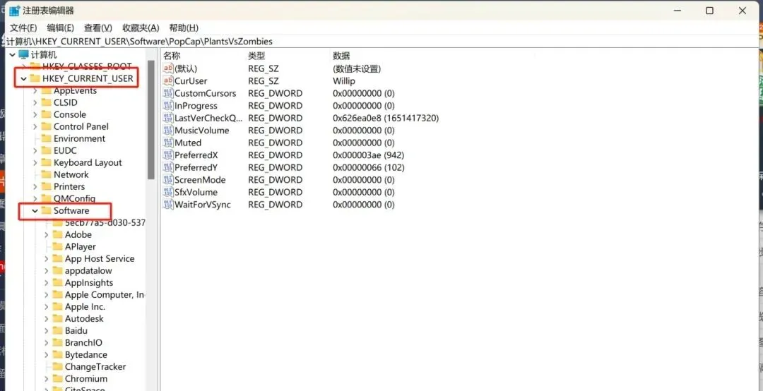Open the 查看(V) menu
The width and height of the screenshot is (763, 391).
click(97, 28)
